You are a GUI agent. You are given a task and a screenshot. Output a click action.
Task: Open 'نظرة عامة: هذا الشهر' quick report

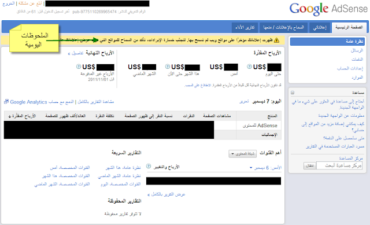tap(123, 168)
